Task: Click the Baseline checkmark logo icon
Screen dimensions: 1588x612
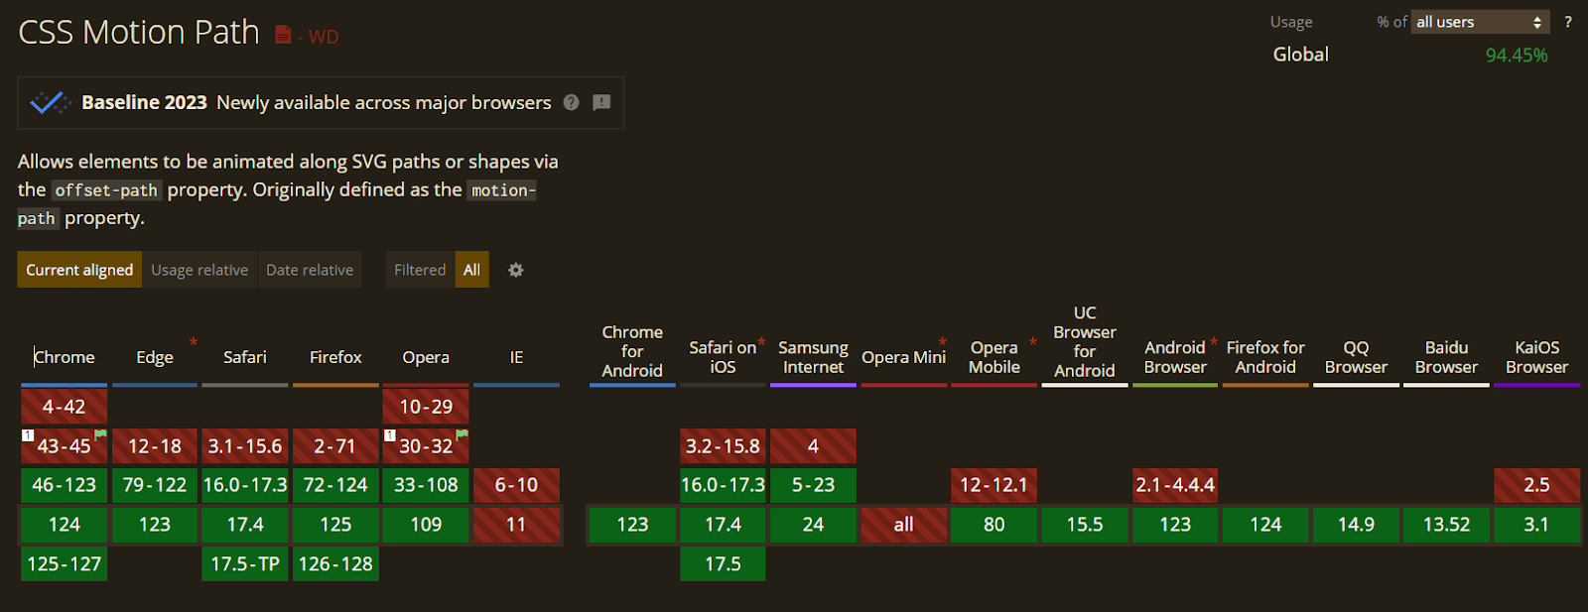Action: point(50,102)
